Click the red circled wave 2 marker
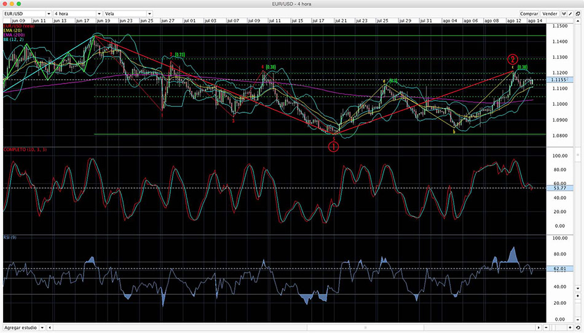Screen dimensions: 584x333 (x=513, y=60)
